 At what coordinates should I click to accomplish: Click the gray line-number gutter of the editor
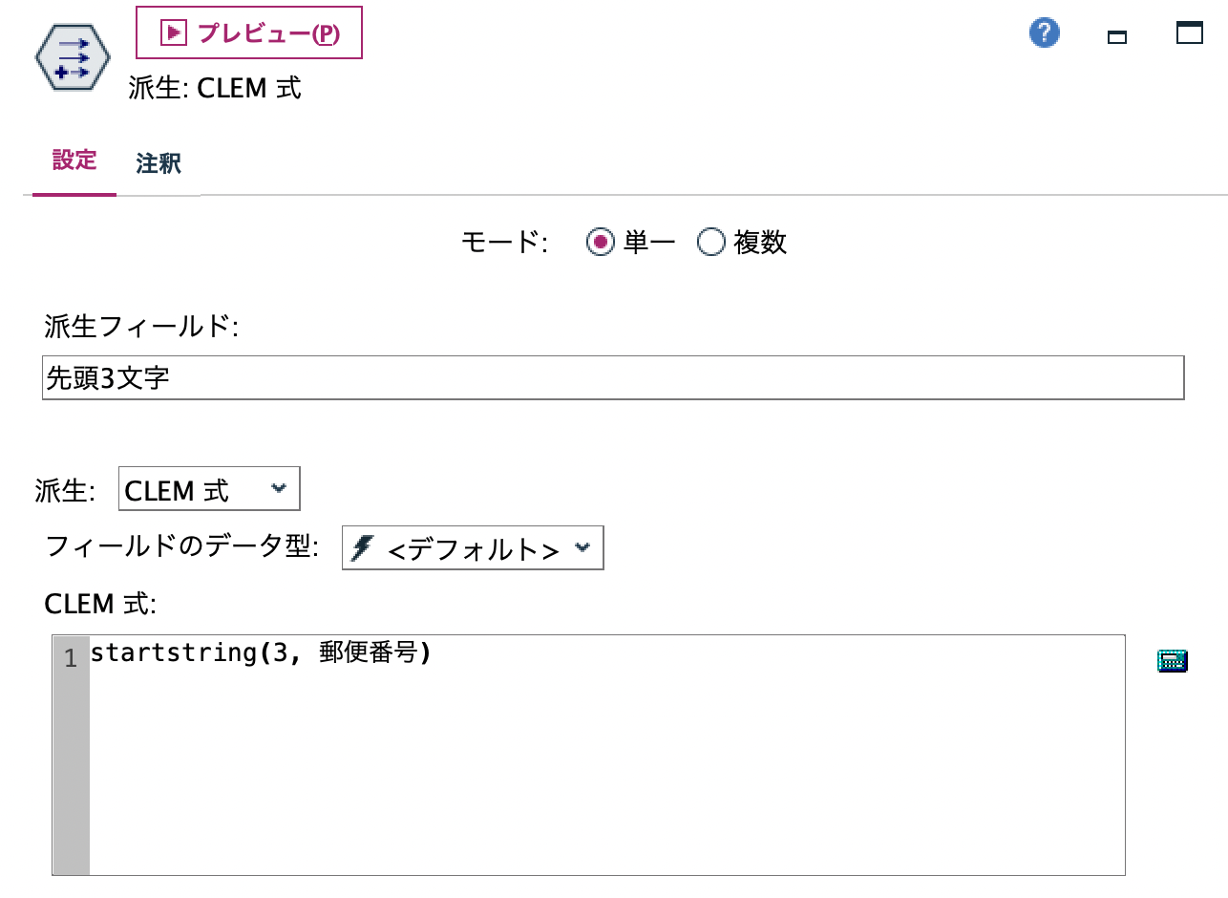coord(72,755)
